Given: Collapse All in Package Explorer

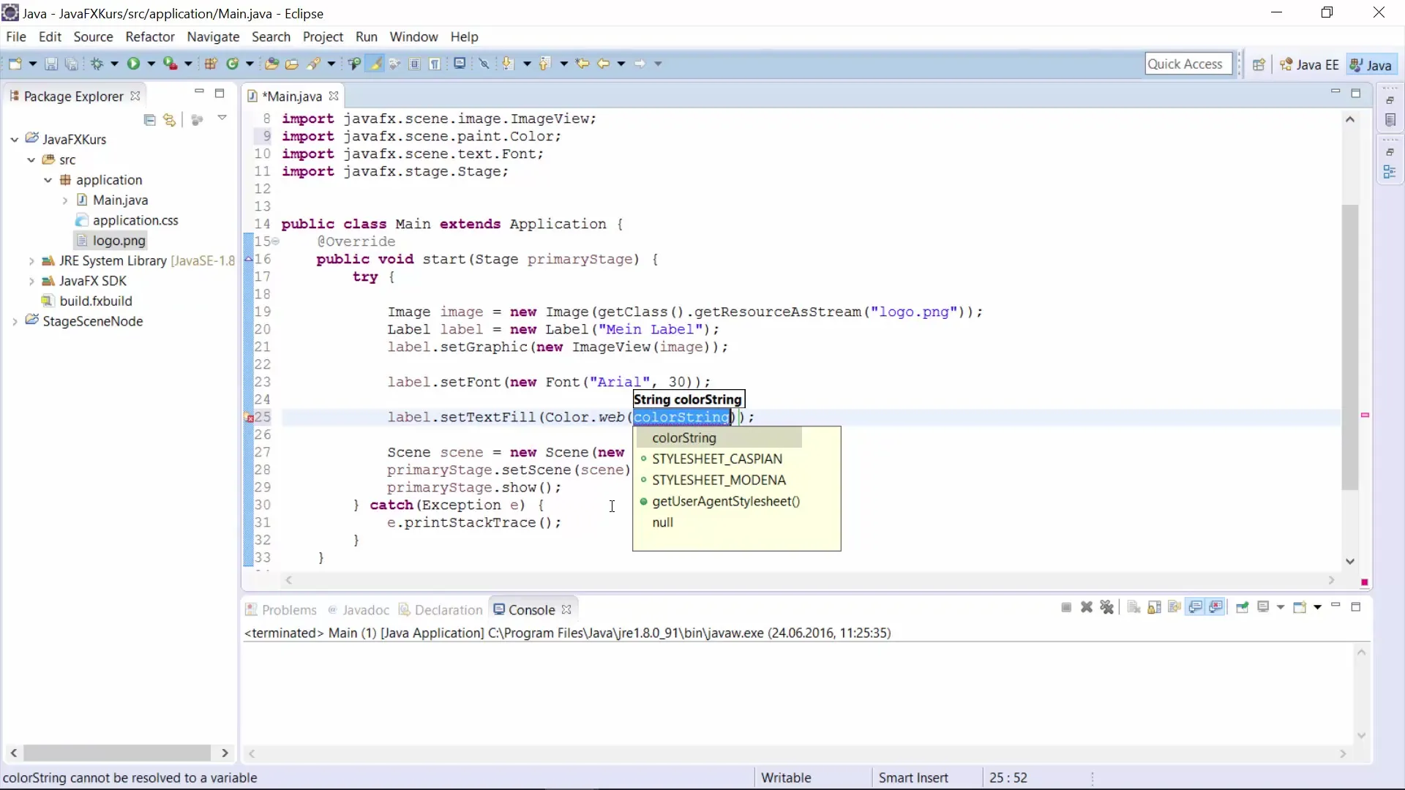Looking at the screenshot, I should (150, 119).
